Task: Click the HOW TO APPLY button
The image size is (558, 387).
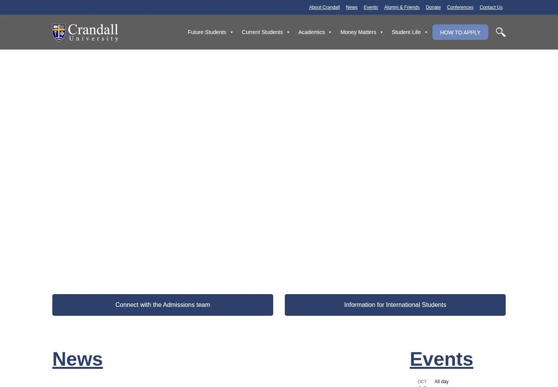Action: (460, 32)
